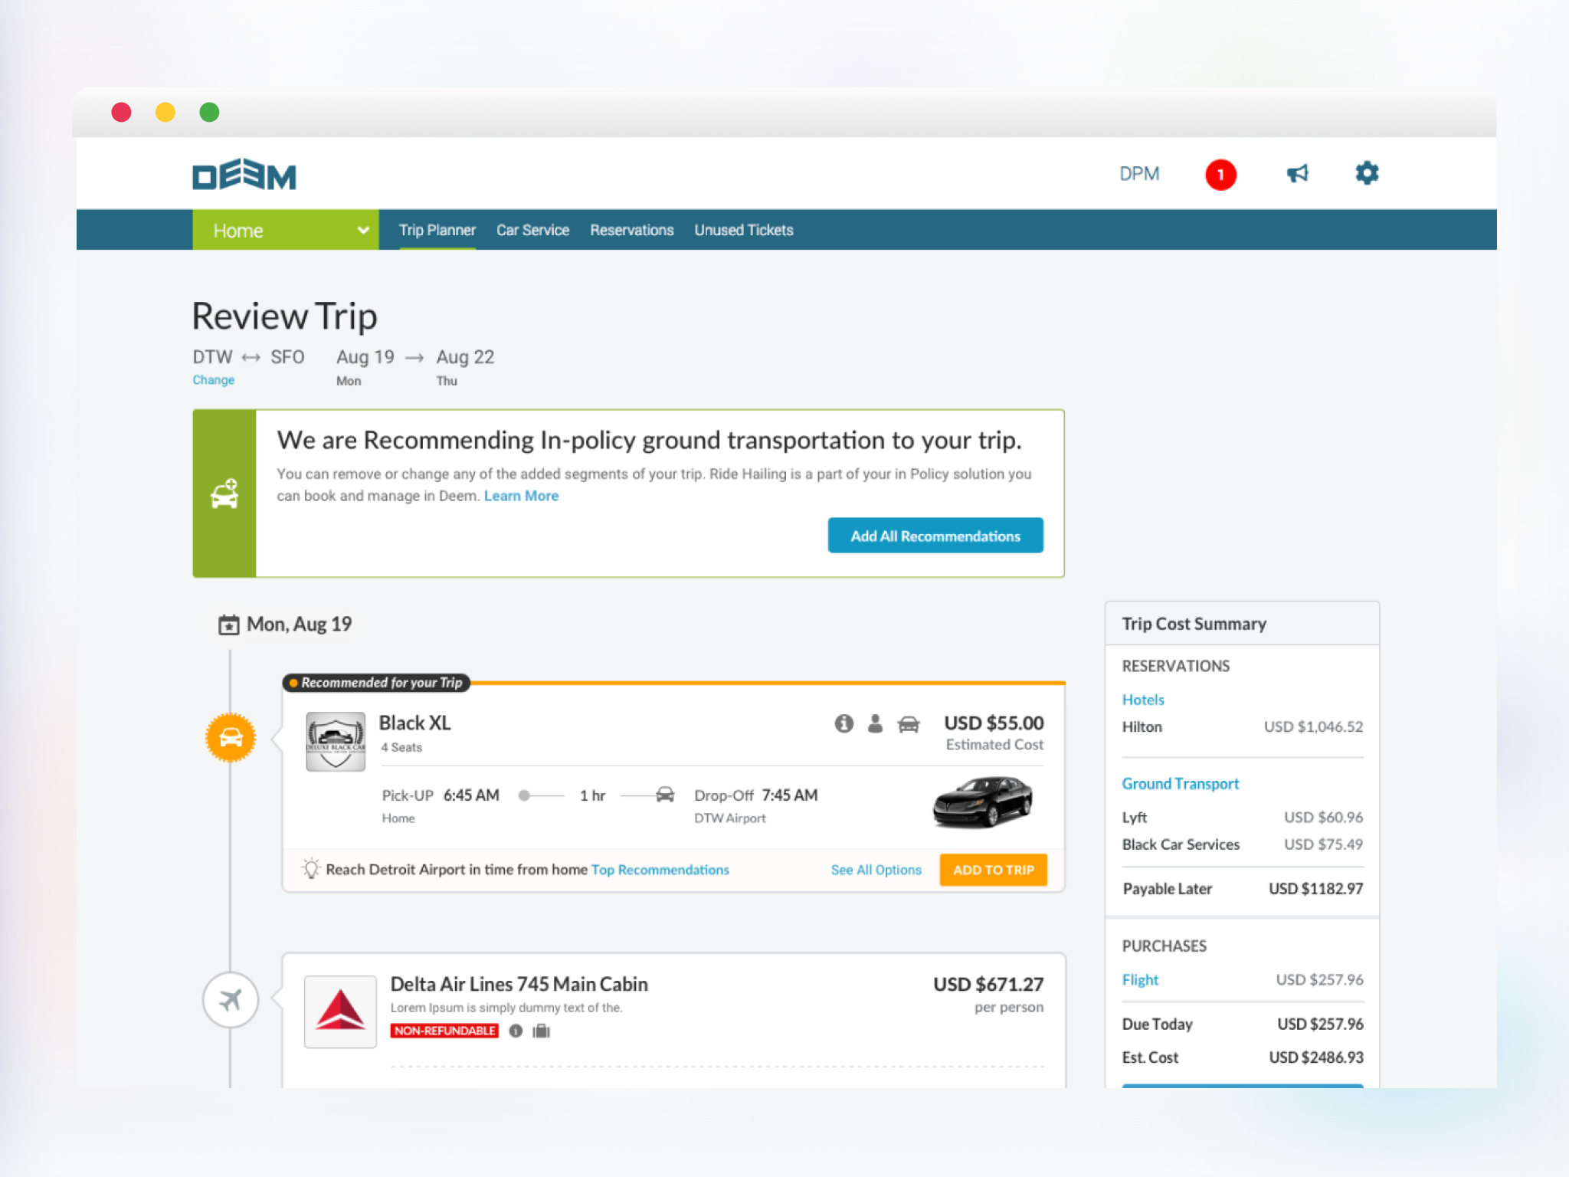Open the settings gear icon

(x=1367, y=173)
